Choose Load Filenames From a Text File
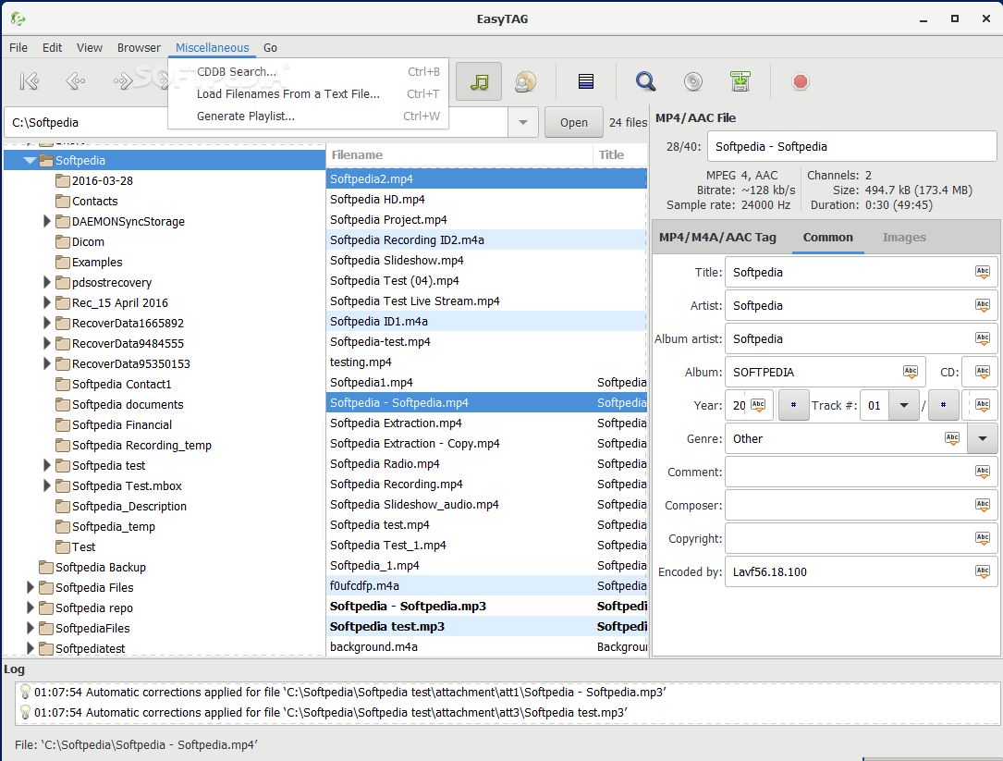 pyautogui.click(x=309, y=94)
